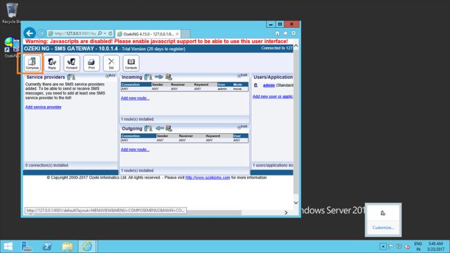The height and width of the screenshot is (253, 450).
Task: Click the browser Refresh icon
Action: point(110,33)
